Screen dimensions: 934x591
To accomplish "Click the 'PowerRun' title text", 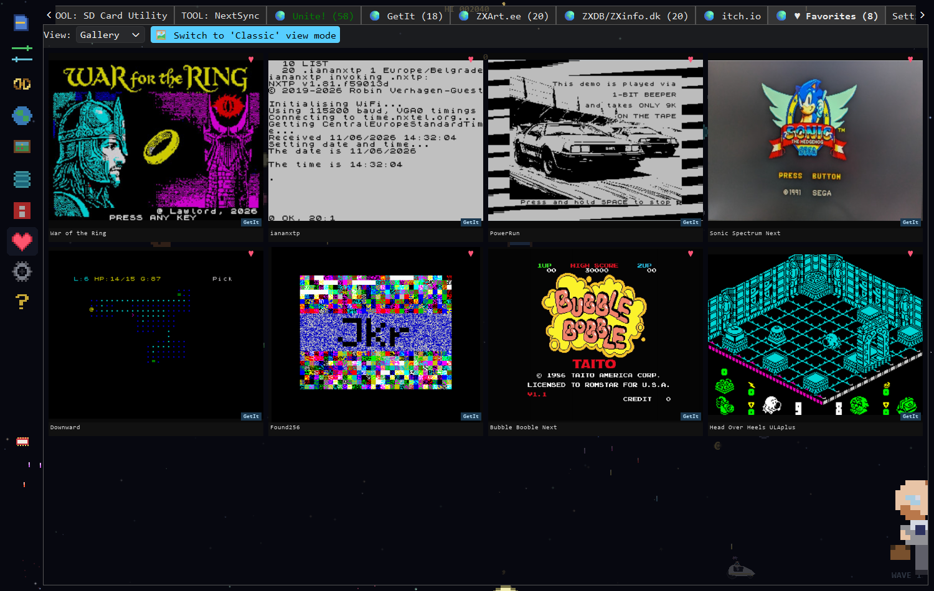I will 505,233.
